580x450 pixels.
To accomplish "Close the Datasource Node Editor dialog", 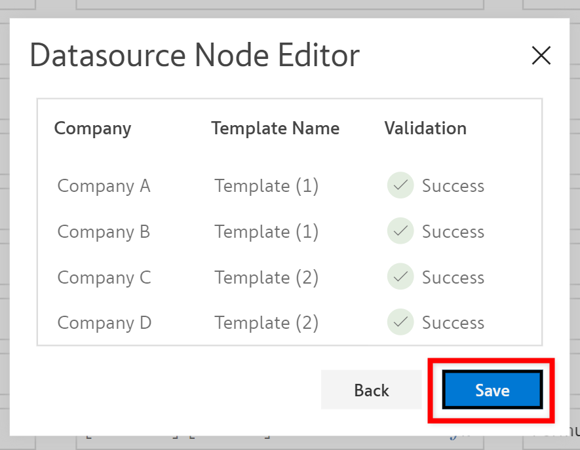I will click(541, 56).
